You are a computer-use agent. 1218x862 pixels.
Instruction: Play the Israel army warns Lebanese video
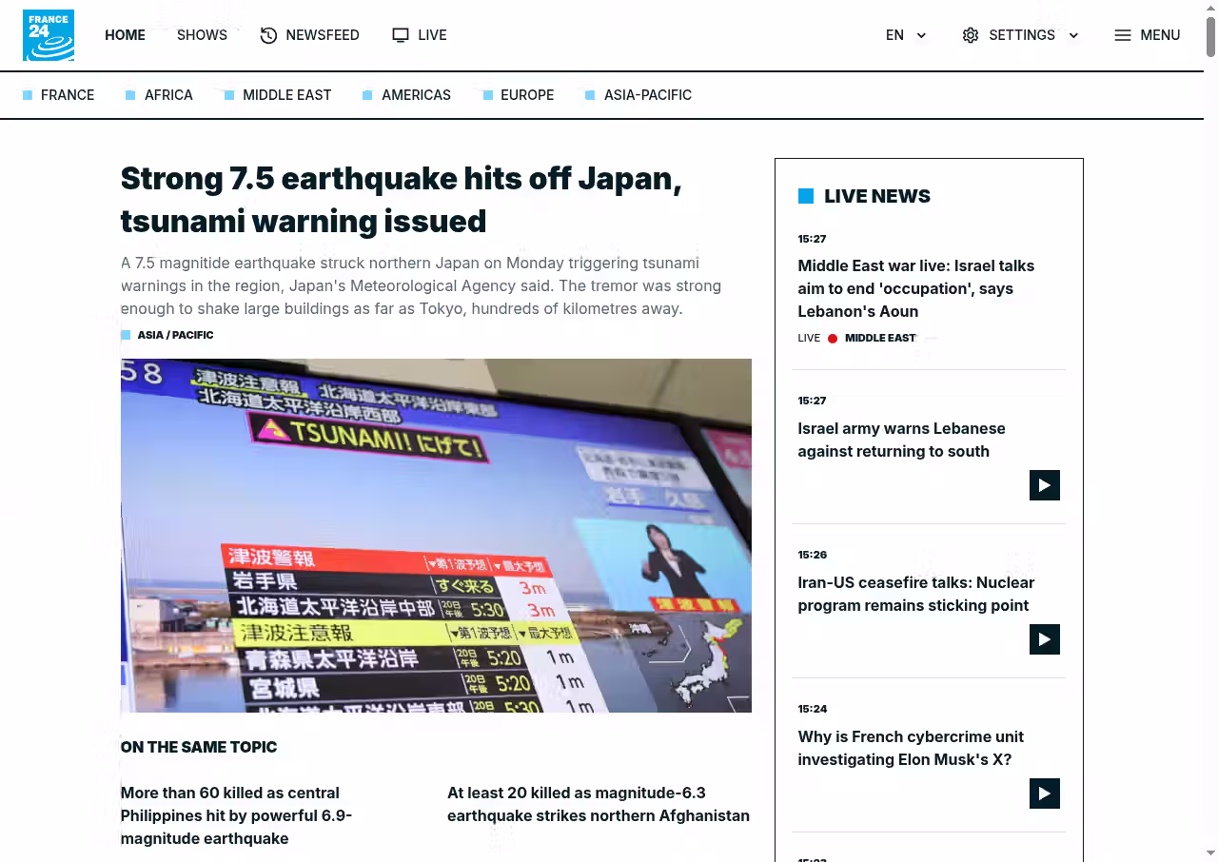coord(1044,485)
